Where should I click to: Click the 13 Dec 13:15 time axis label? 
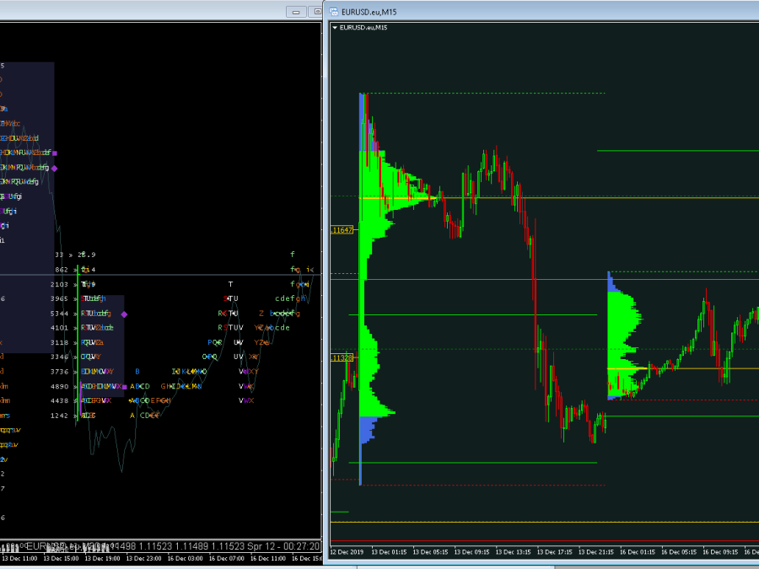point(514,552)
